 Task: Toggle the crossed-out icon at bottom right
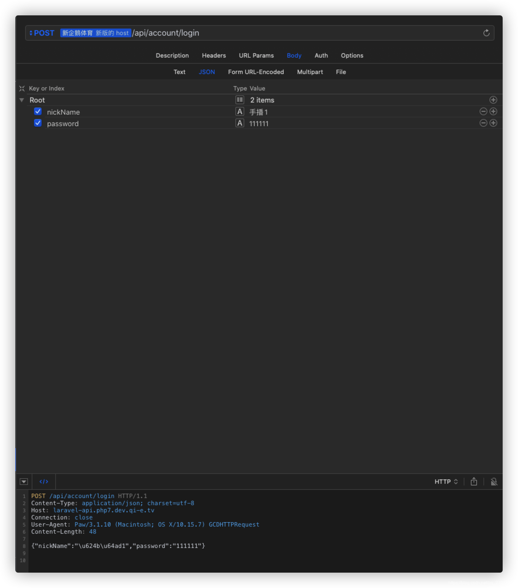494,482
